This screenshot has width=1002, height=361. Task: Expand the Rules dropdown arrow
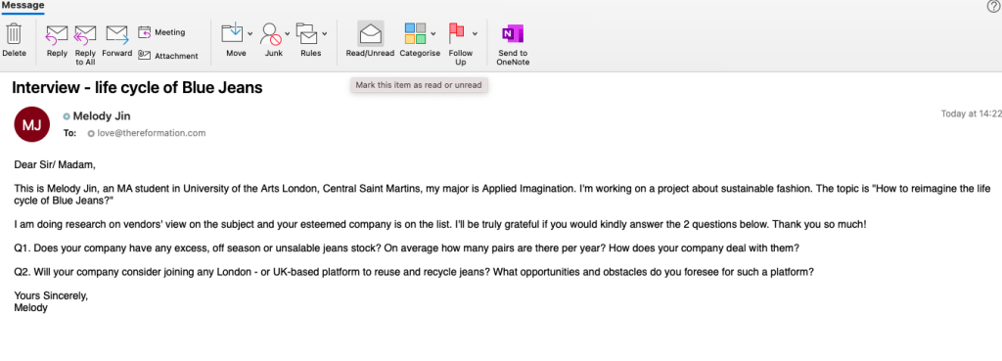(325, 33)
